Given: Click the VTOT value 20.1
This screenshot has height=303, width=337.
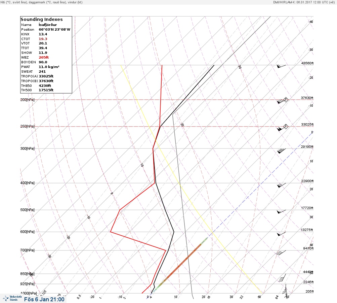Looking at the screenshot, I should [43, 43].
